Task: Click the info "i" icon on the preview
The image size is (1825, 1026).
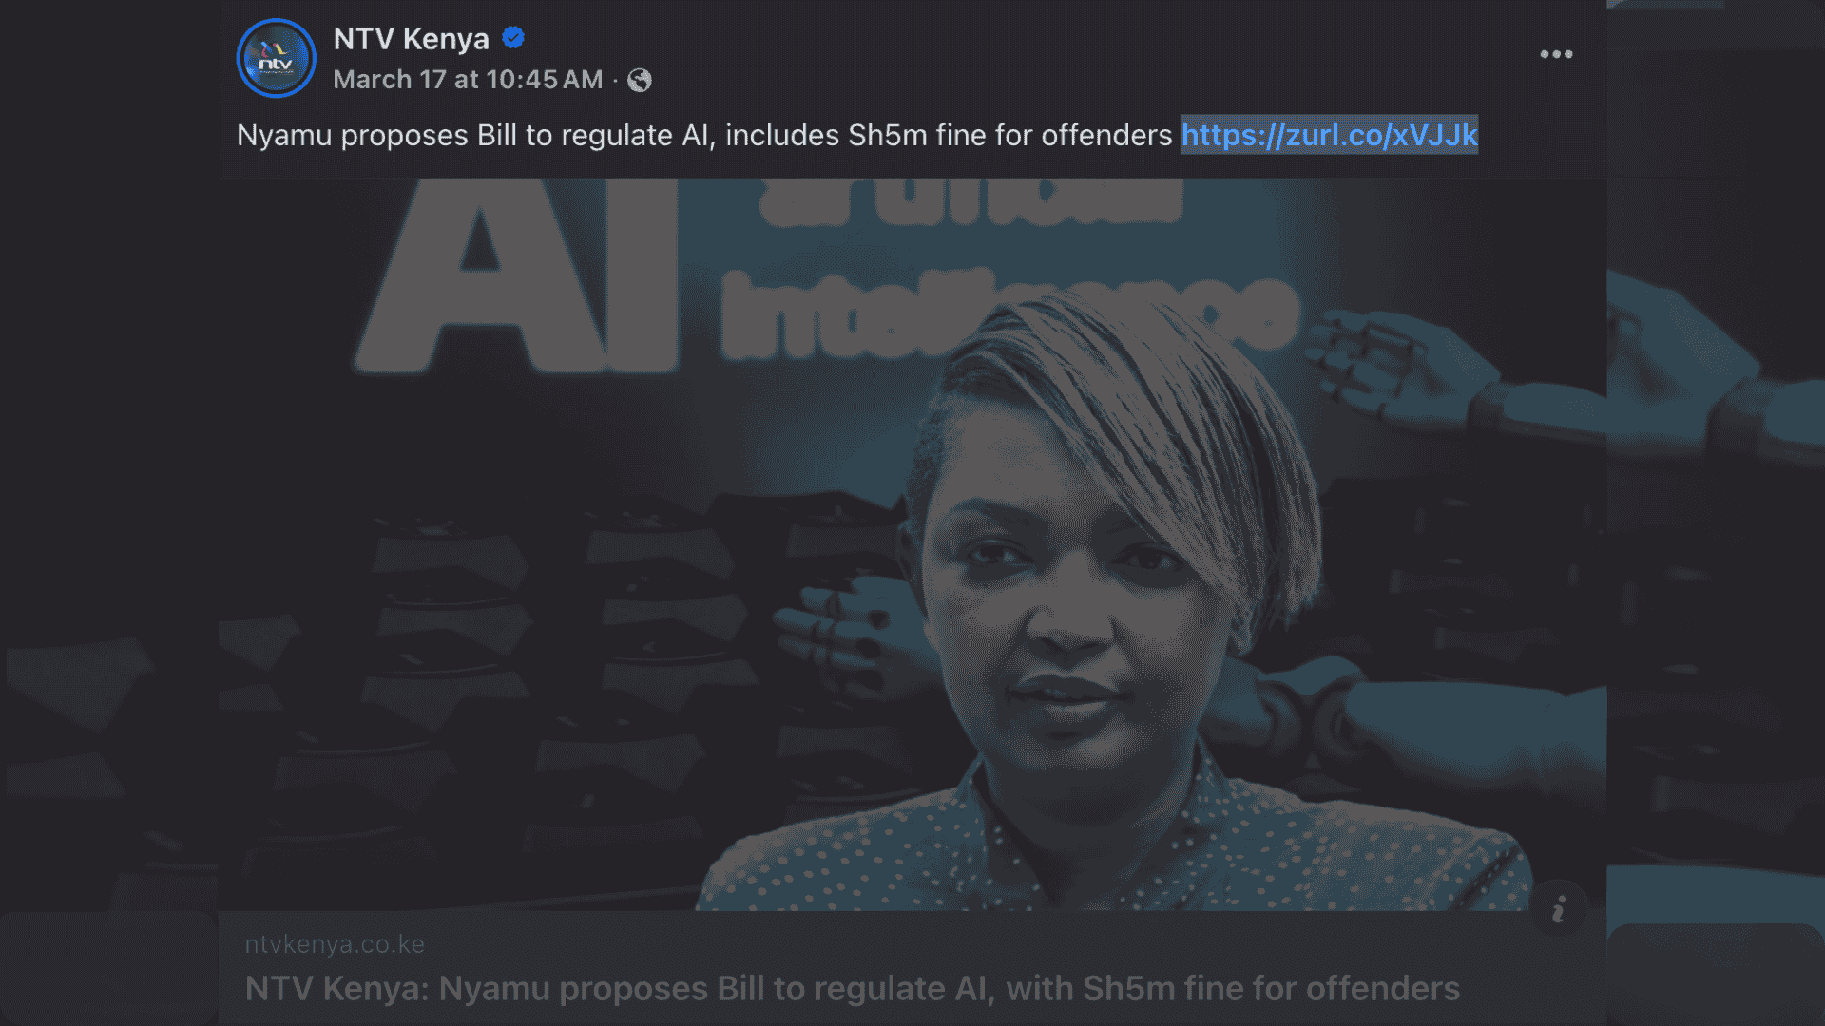Action: [1559, 911]
